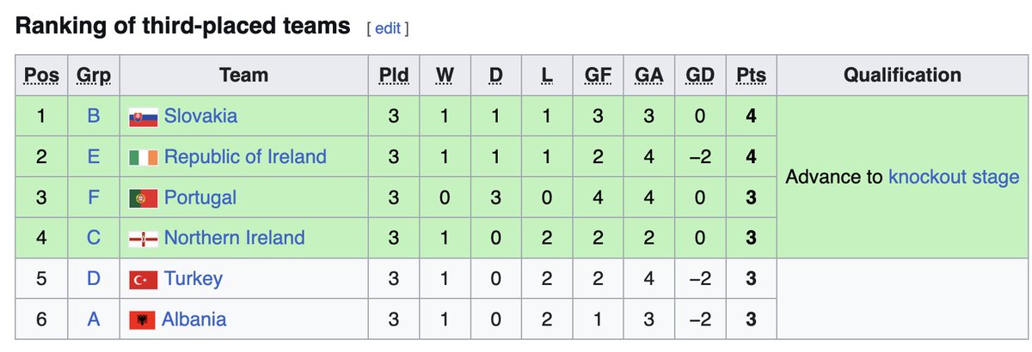Follow the Portugal team link
This screenshot has height=352, width=1032.
(200, 197)
